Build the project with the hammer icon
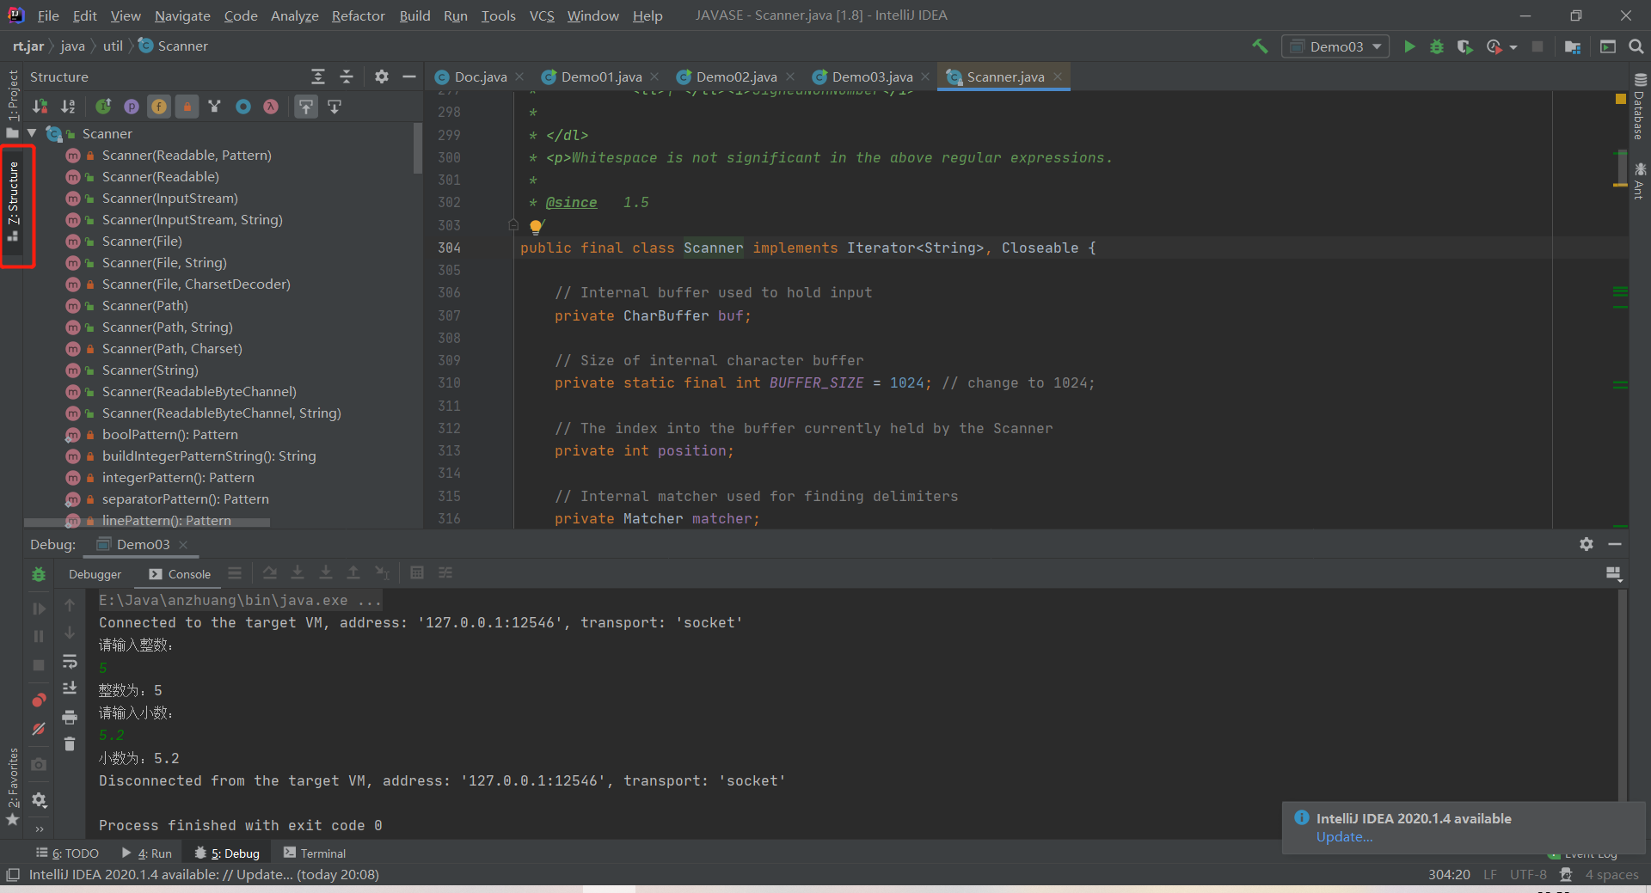This screenshot has height=893, width=1651. pos(1260,46)
